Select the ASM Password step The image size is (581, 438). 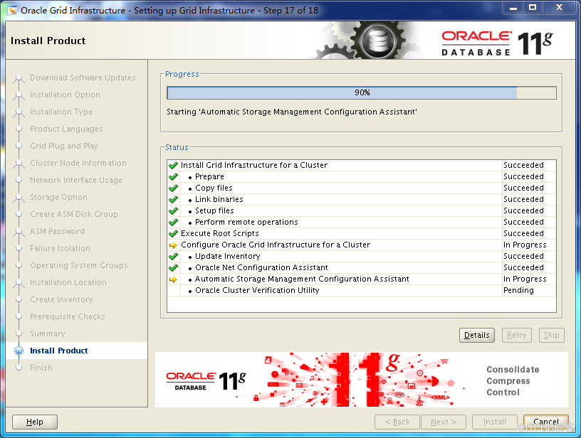point(57,231)
